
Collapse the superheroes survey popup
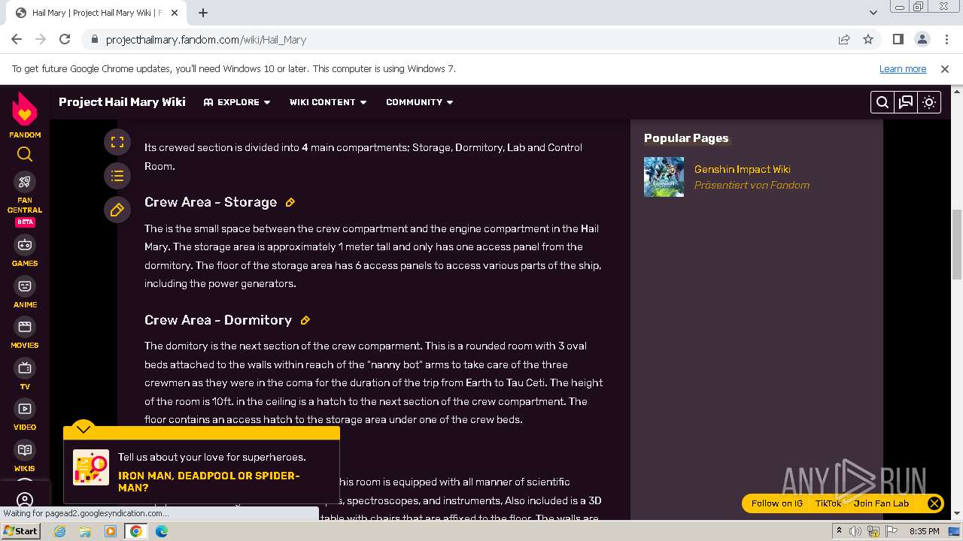tap(84, 429)
